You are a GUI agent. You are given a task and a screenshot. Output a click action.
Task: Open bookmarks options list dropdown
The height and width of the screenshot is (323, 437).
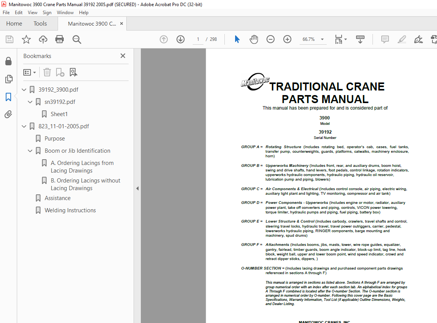tap(29, 73)
